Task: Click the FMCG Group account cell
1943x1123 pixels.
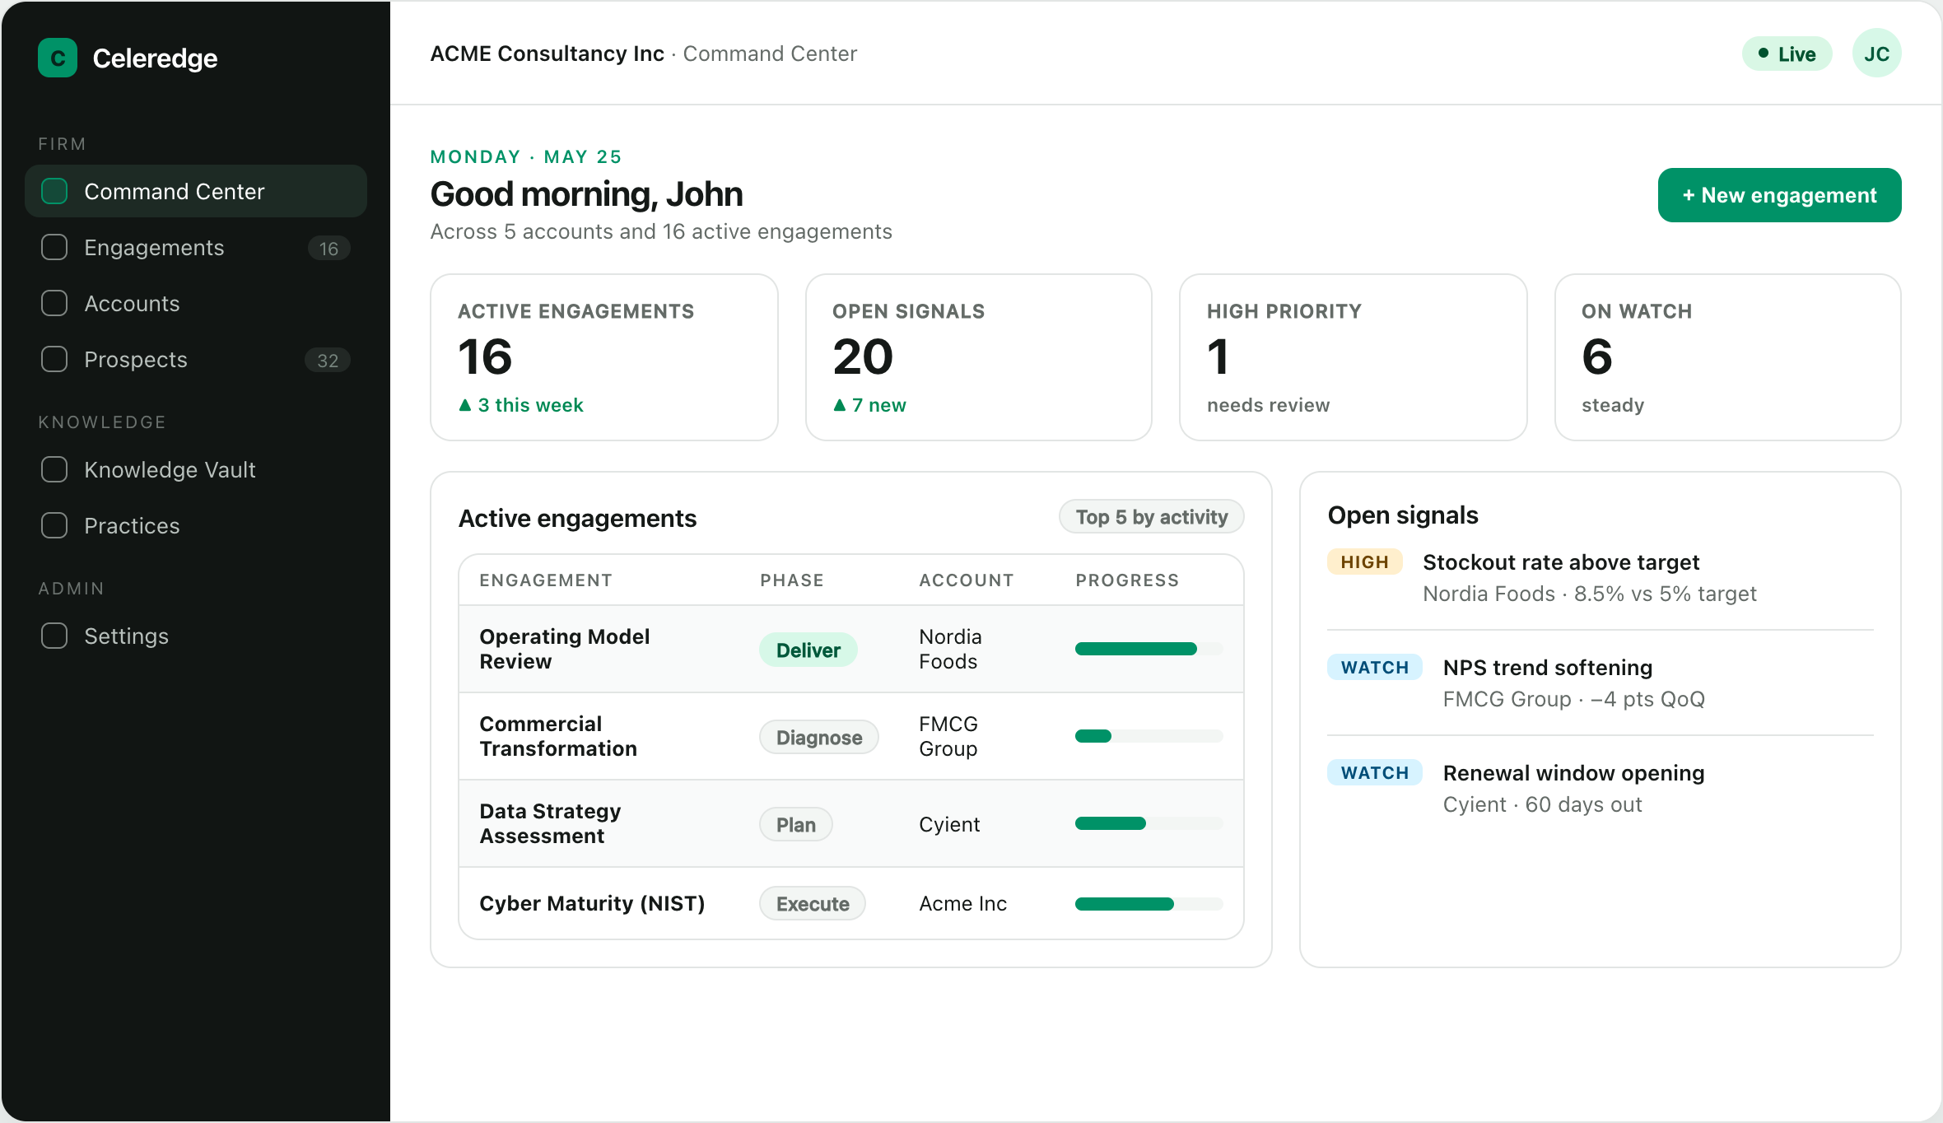Action: click(948, 736)
